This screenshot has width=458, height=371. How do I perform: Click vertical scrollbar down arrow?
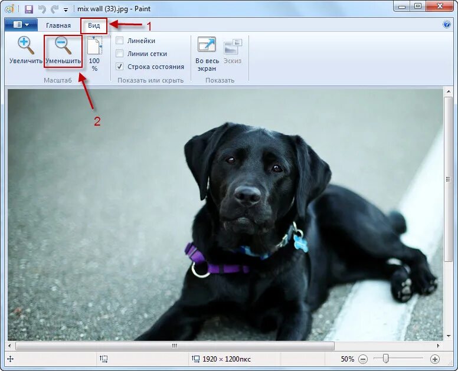tap(449, 337)
